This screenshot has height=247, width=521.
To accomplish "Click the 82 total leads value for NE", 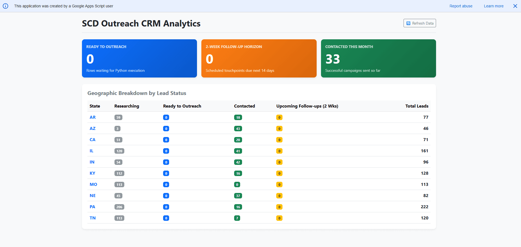I will click(426, 196).
